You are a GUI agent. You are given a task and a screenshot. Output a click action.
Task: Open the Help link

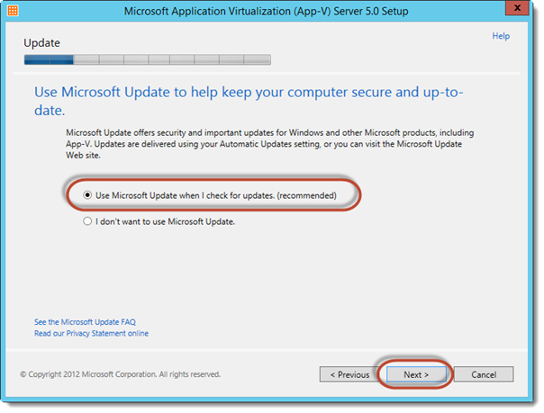pyautogui.click(x=501, y=36)
